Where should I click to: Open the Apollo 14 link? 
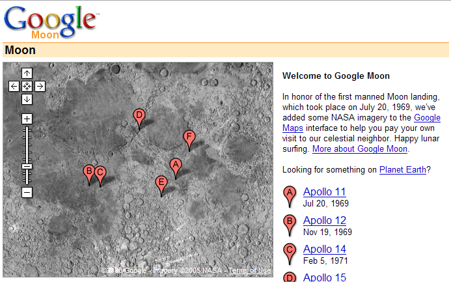tap(324, 249)
